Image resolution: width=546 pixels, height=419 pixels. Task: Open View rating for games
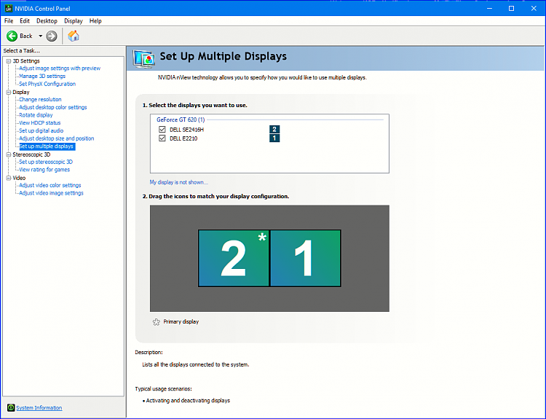(x=44, y=170)
